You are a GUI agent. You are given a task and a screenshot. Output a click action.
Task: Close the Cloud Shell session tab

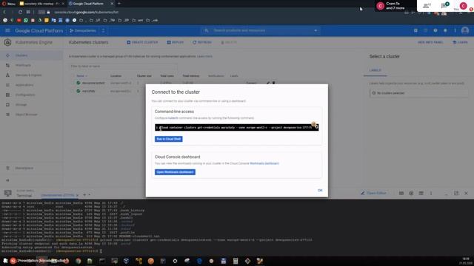[x=77, y=195]
